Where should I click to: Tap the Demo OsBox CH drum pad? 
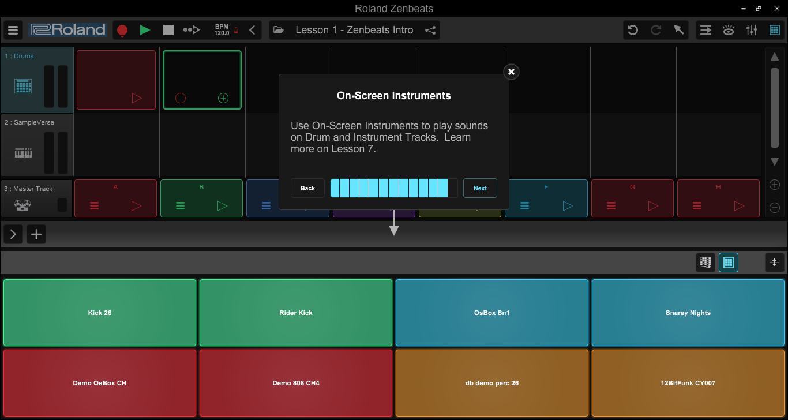(x=100, y=383)
